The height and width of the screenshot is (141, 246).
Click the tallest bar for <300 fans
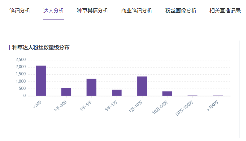pyautogui.click(x=41, y=81)
